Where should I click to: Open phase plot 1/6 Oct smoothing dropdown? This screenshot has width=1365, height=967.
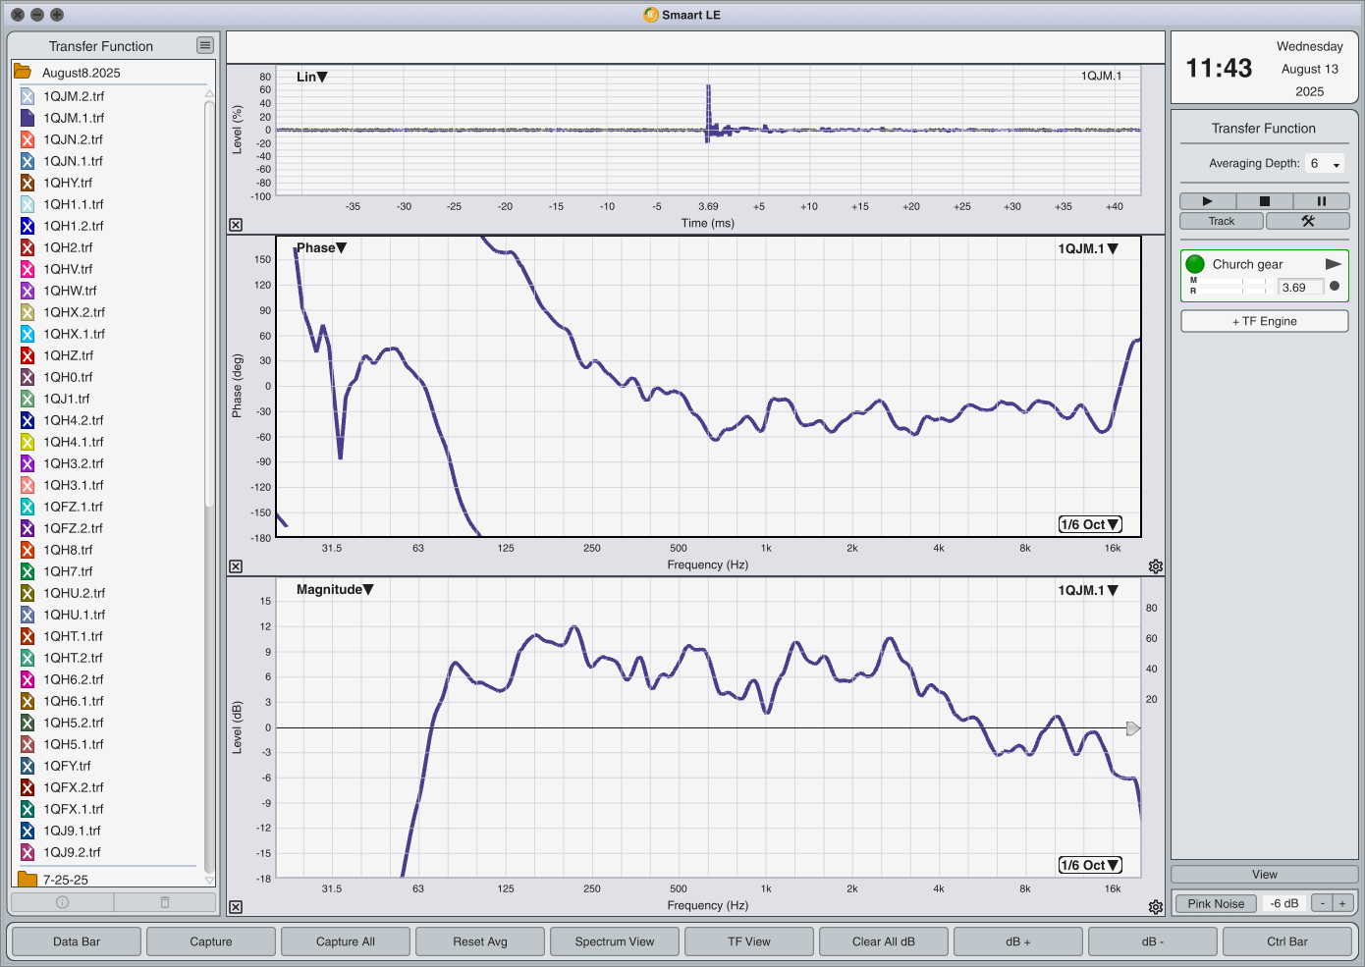point(1090,524)
